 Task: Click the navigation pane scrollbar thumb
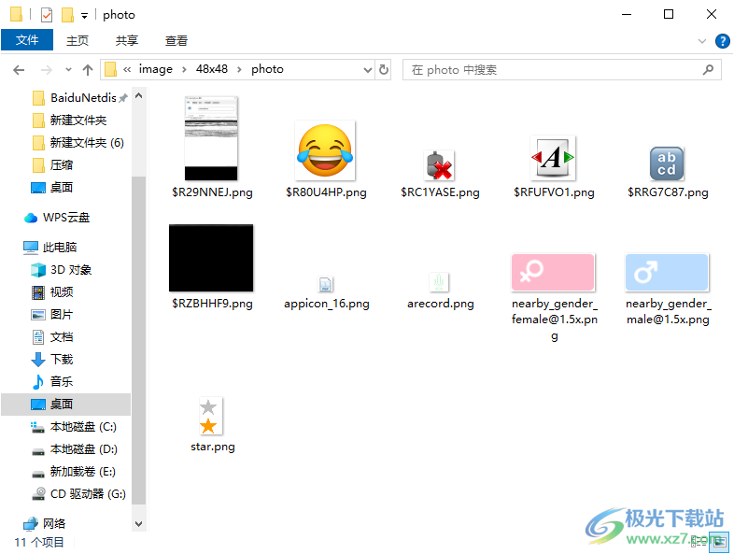coord(138,340)
